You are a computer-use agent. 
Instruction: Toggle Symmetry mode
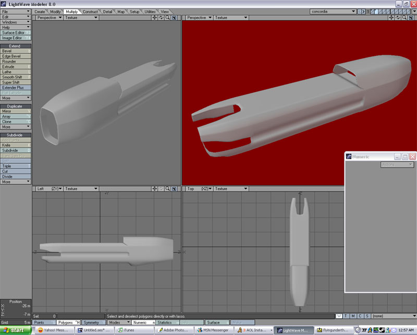pyautogui.click(x=91, y=322)
